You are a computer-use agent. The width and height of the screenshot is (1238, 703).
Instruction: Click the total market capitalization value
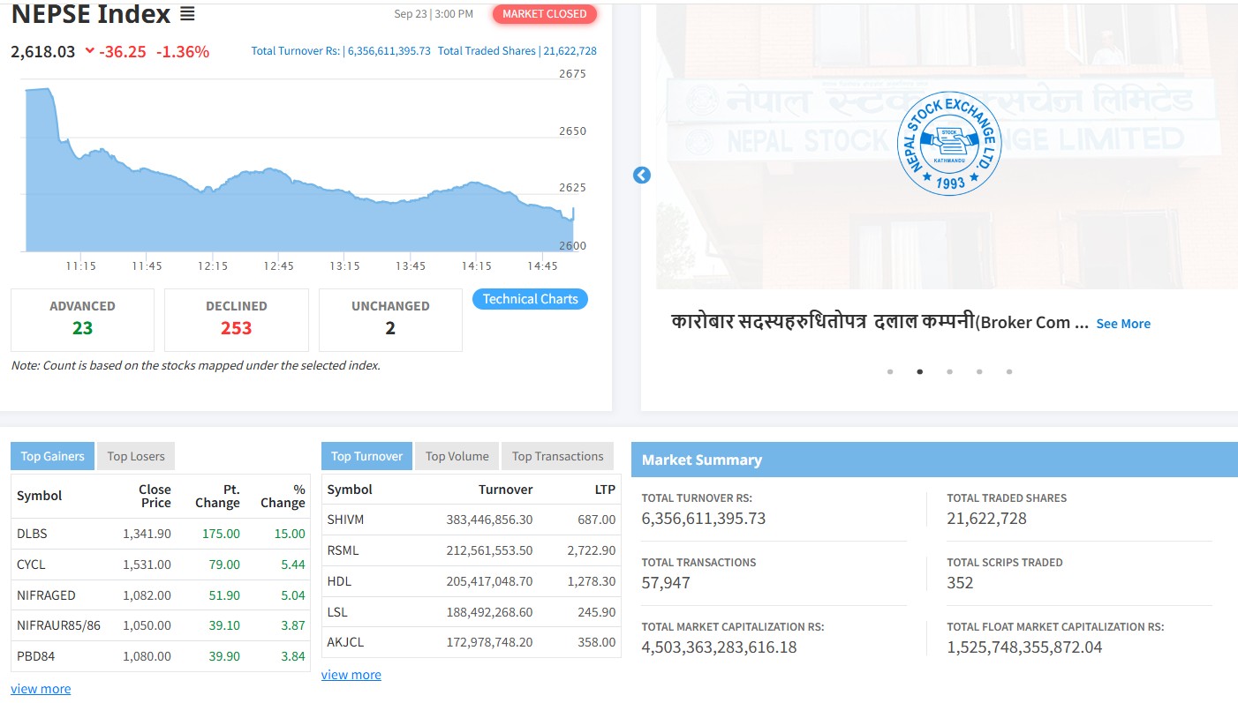point(719,647)
